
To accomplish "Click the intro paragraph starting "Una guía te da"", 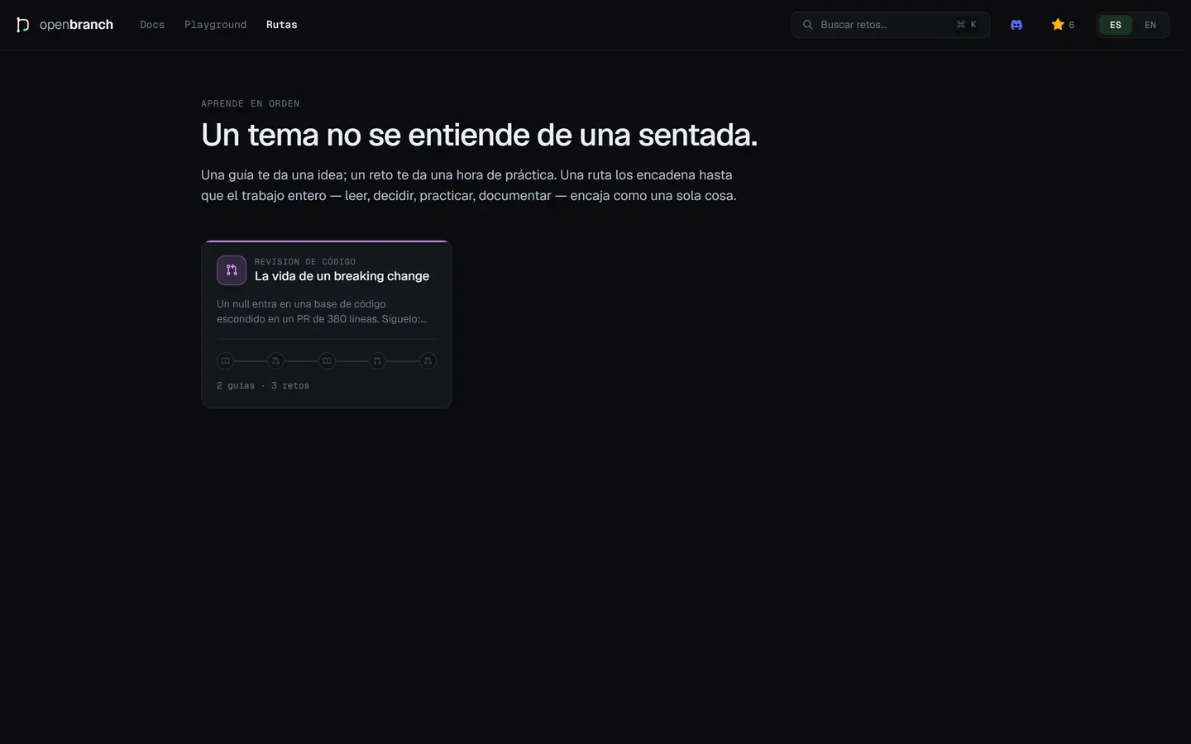I will (469, 185).
